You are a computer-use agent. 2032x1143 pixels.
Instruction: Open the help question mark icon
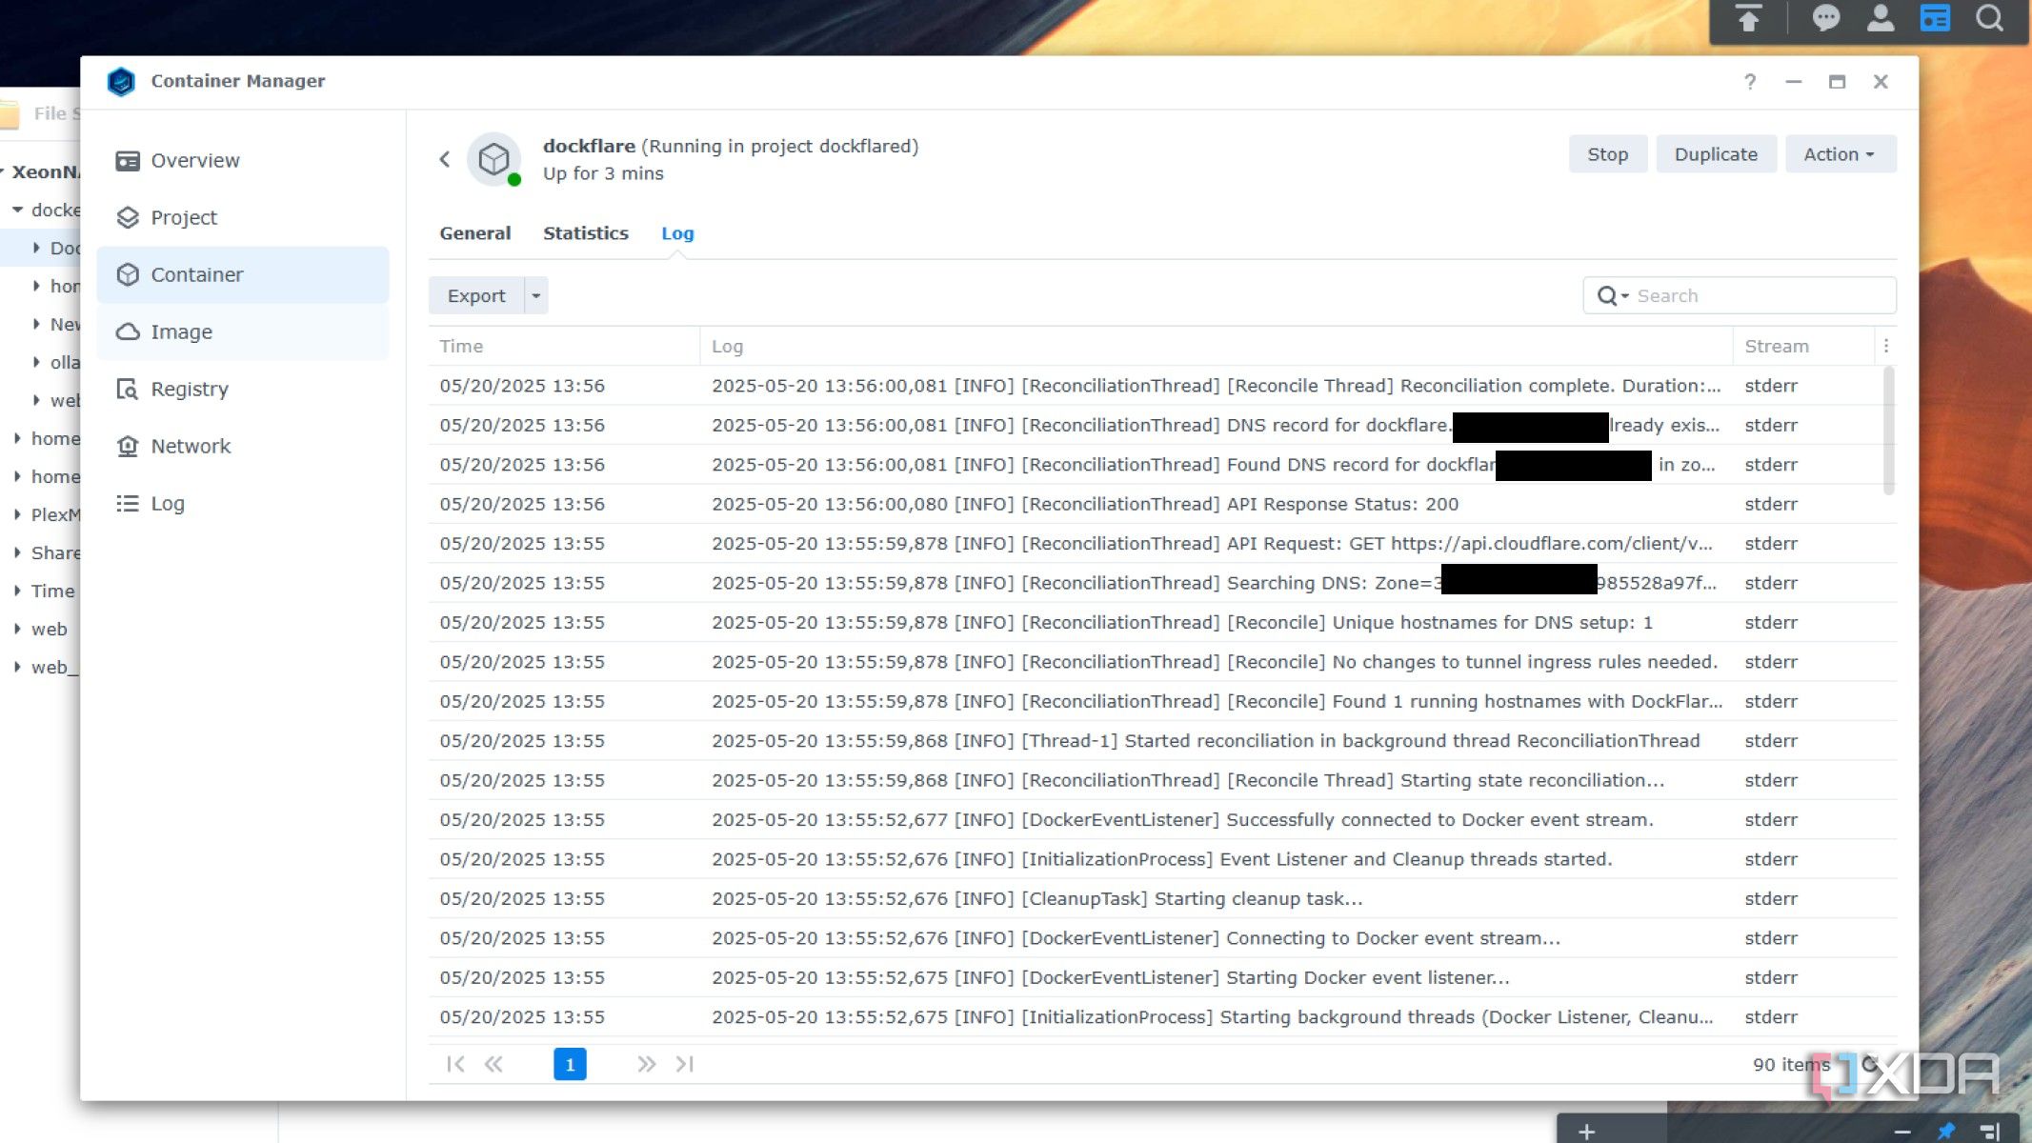tap(1749, 82)
